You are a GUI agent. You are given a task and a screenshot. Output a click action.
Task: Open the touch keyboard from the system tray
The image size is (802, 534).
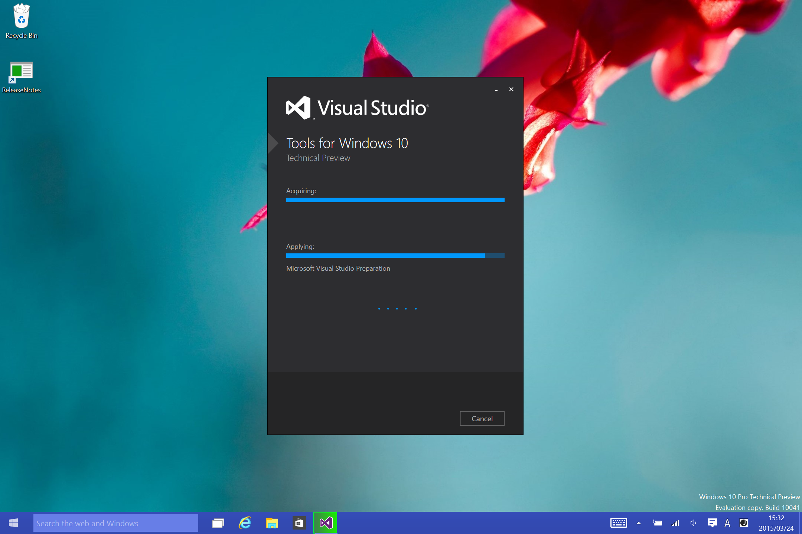(x=619, y=523)
